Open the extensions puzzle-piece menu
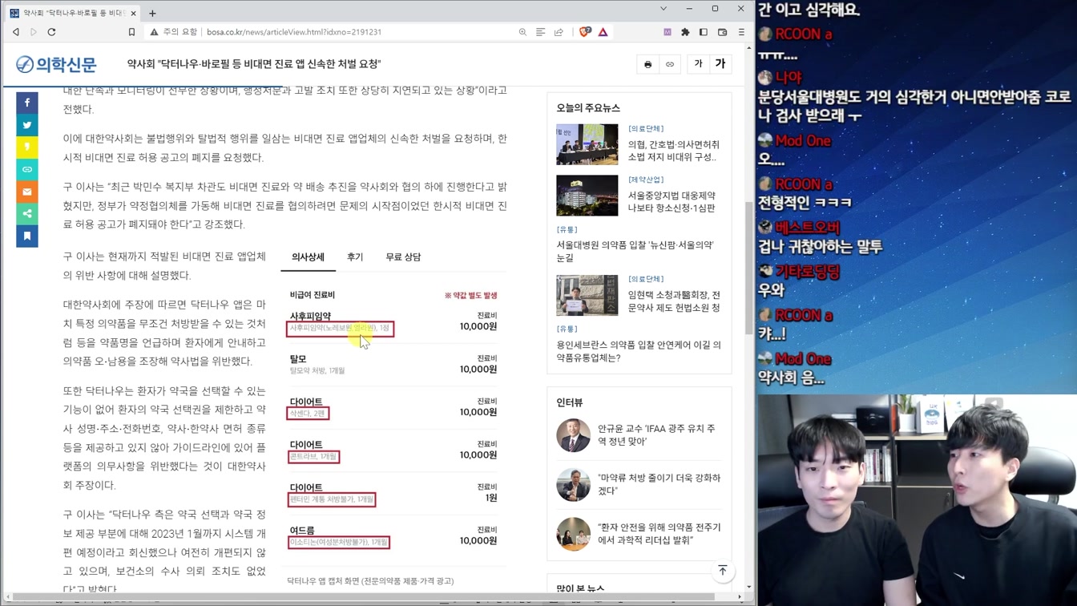Image resolution: width=1077 pixels, height=606 pixels. pyautogui.click(x=685, y=32)
